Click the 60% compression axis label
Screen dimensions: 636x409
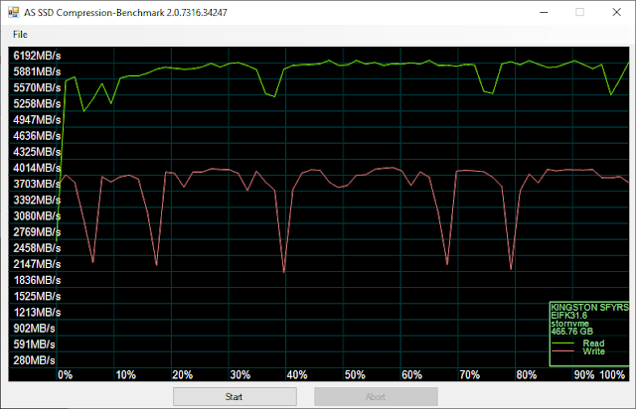click(412, 375)
